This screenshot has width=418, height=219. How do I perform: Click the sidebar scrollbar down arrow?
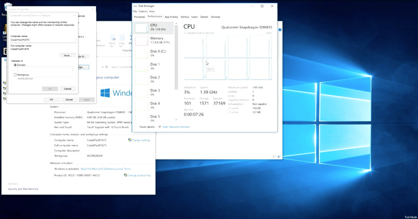tap(176, 120)
